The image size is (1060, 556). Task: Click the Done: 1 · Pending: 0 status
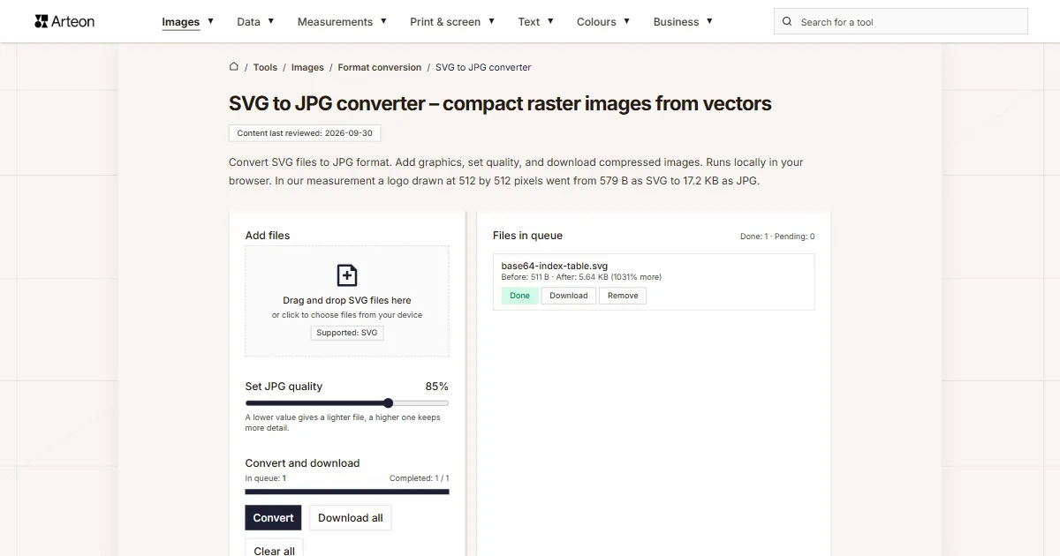[x=777, y=237]
